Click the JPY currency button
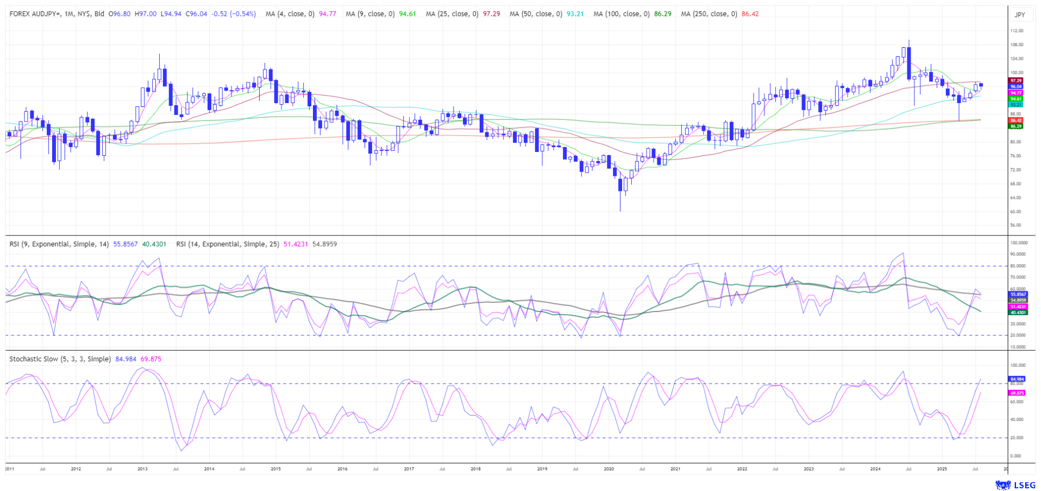1041x491 pixels. point(1020,15)
